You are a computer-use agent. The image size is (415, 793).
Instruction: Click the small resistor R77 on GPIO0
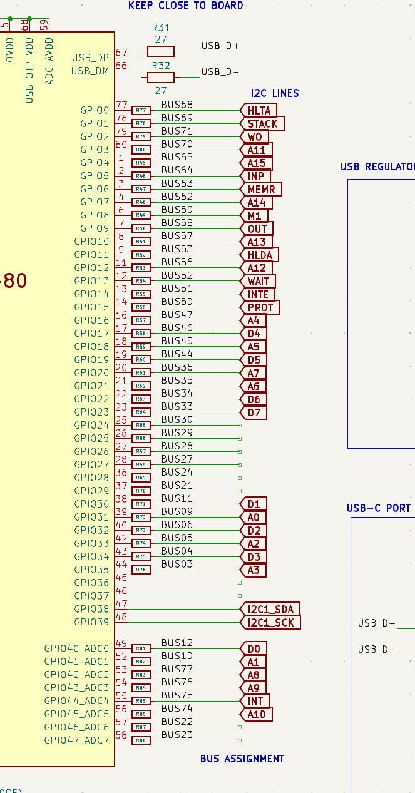(141, 110)
